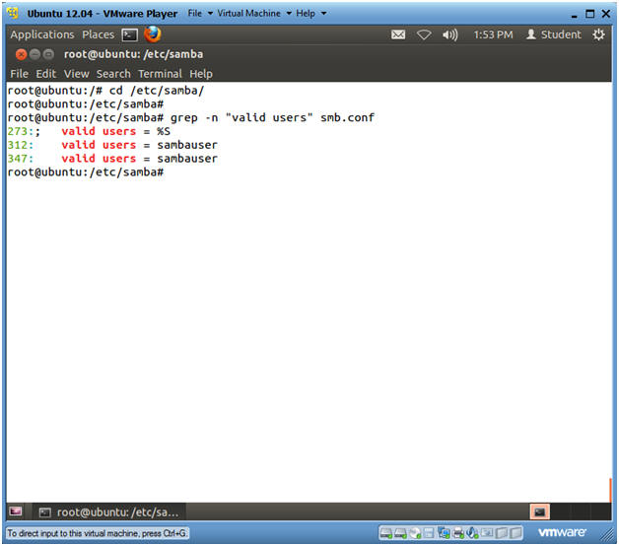This screenshot has width=619, height=546.
Task: Click the network adapter device icon
Action: coord(444,533)
